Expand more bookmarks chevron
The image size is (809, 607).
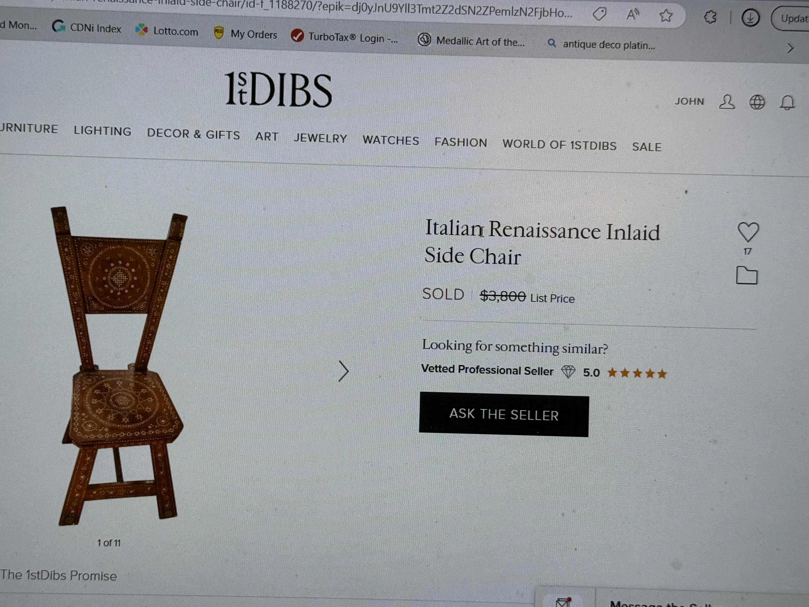coord(790,48)
